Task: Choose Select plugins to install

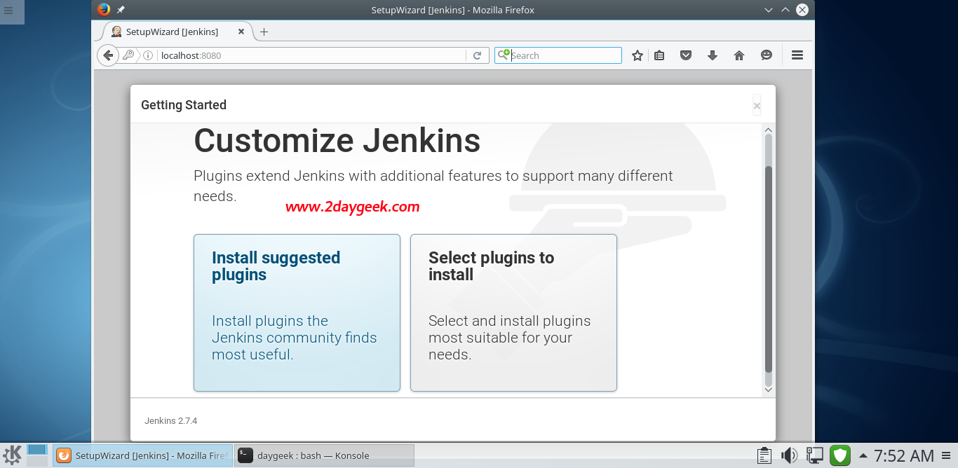Action: (513, 312)
